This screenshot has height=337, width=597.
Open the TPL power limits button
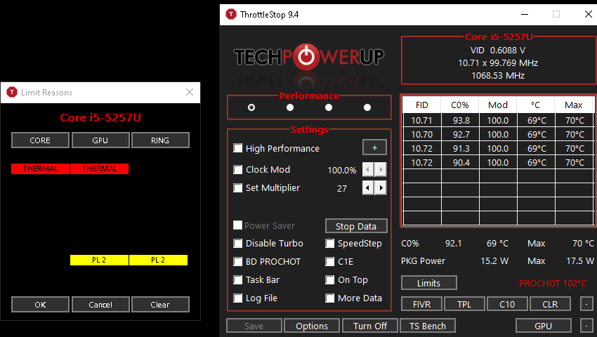point(464,304)
